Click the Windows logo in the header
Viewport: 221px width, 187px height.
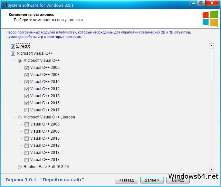[x=210, y=18]
